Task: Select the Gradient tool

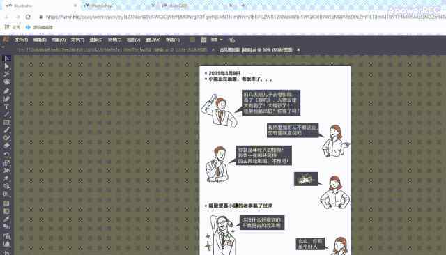Action: 7,211
